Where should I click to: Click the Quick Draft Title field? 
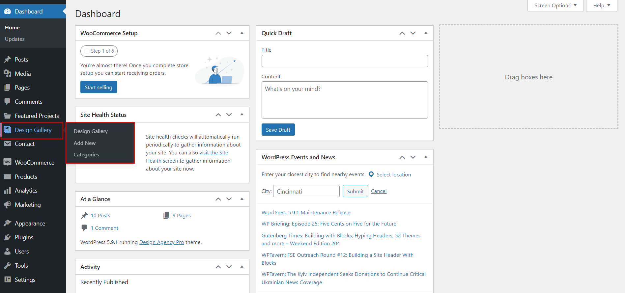click(345, 61)
